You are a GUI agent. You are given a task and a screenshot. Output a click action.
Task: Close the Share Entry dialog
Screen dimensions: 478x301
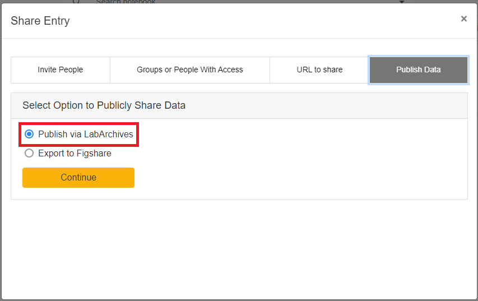[463, 19]
